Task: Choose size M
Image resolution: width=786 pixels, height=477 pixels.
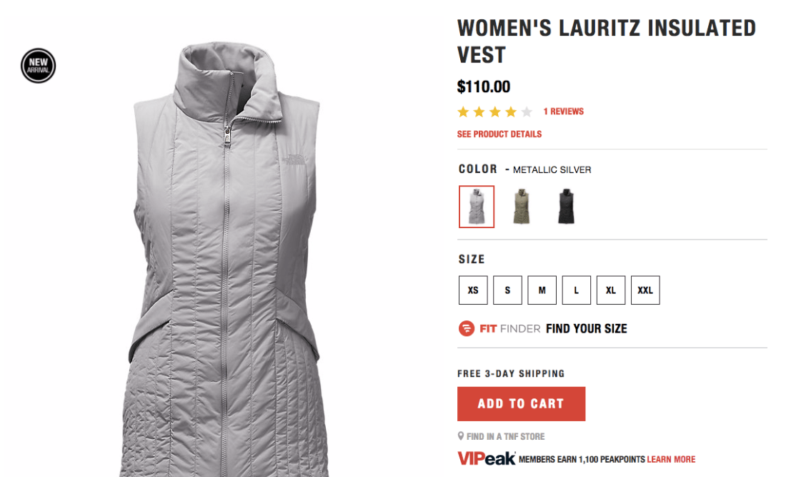Action: coord(542,290)
